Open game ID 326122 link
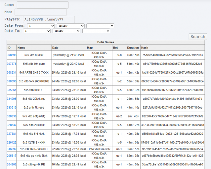Image resolution: width=211 pixels, height=169 pixels. [12, 142]
